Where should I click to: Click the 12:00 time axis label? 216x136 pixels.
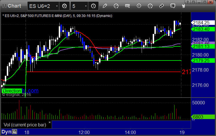(84, 132)
